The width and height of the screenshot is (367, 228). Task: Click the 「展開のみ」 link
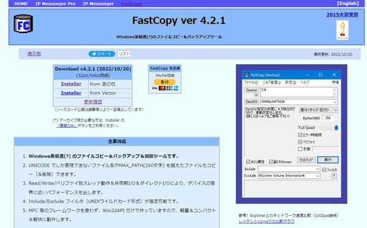pyautogui.click(x=67, y=125)
